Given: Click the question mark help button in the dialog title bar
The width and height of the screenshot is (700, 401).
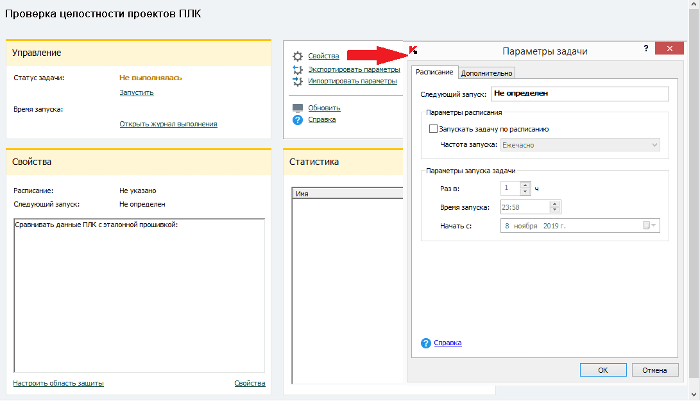Looking at the screenshot, I should click(x=646, y=48).
